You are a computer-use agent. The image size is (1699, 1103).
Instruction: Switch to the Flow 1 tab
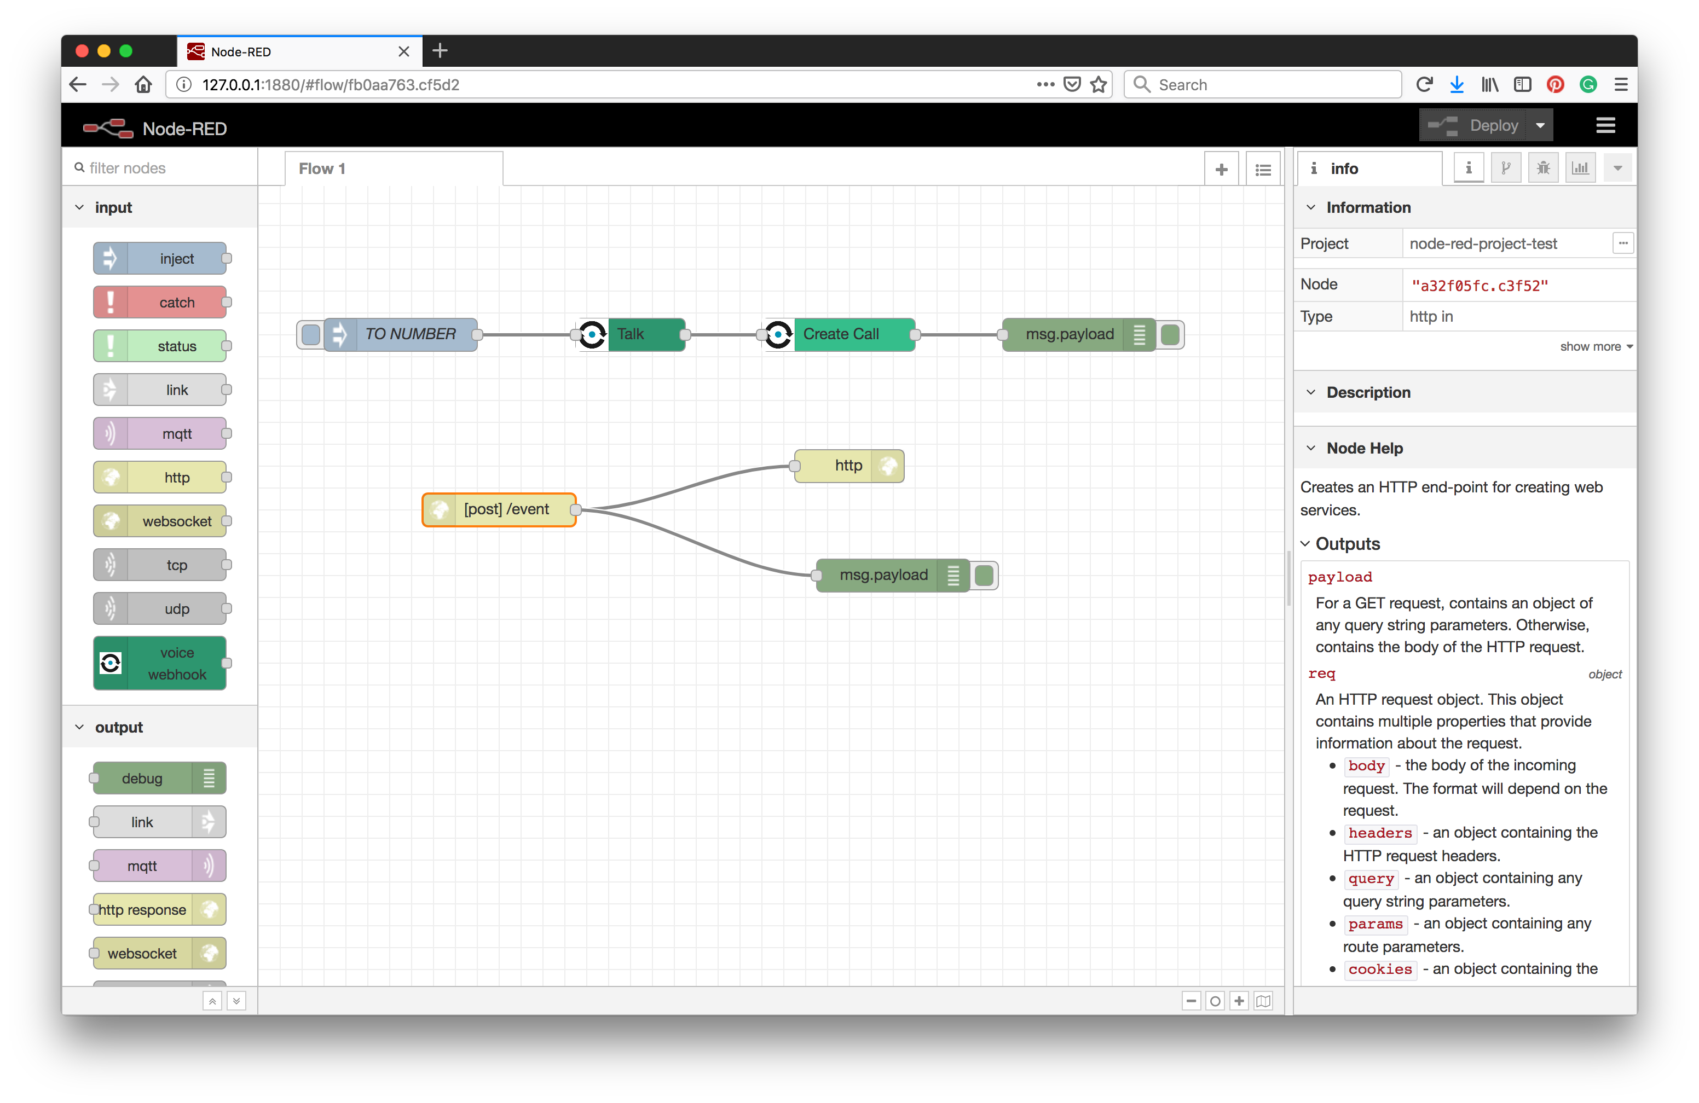(x=394, y=169)
